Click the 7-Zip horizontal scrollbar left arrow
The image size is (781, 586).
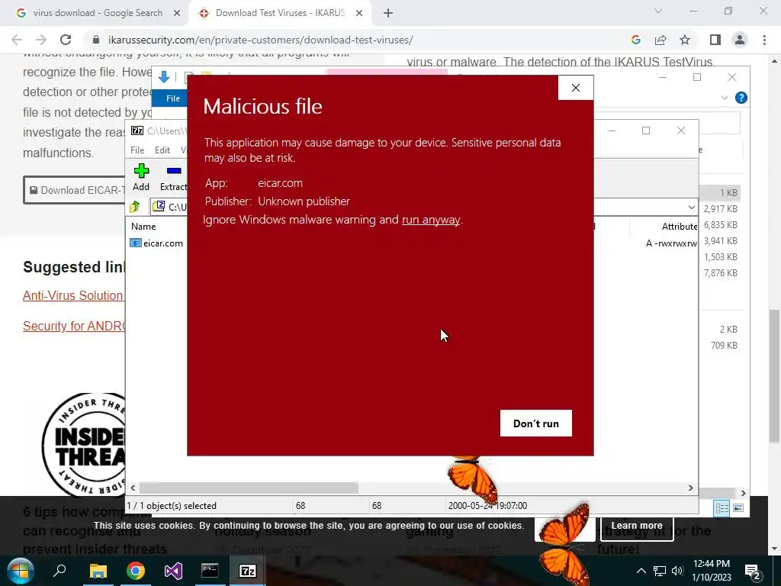(x=133, y=488)
